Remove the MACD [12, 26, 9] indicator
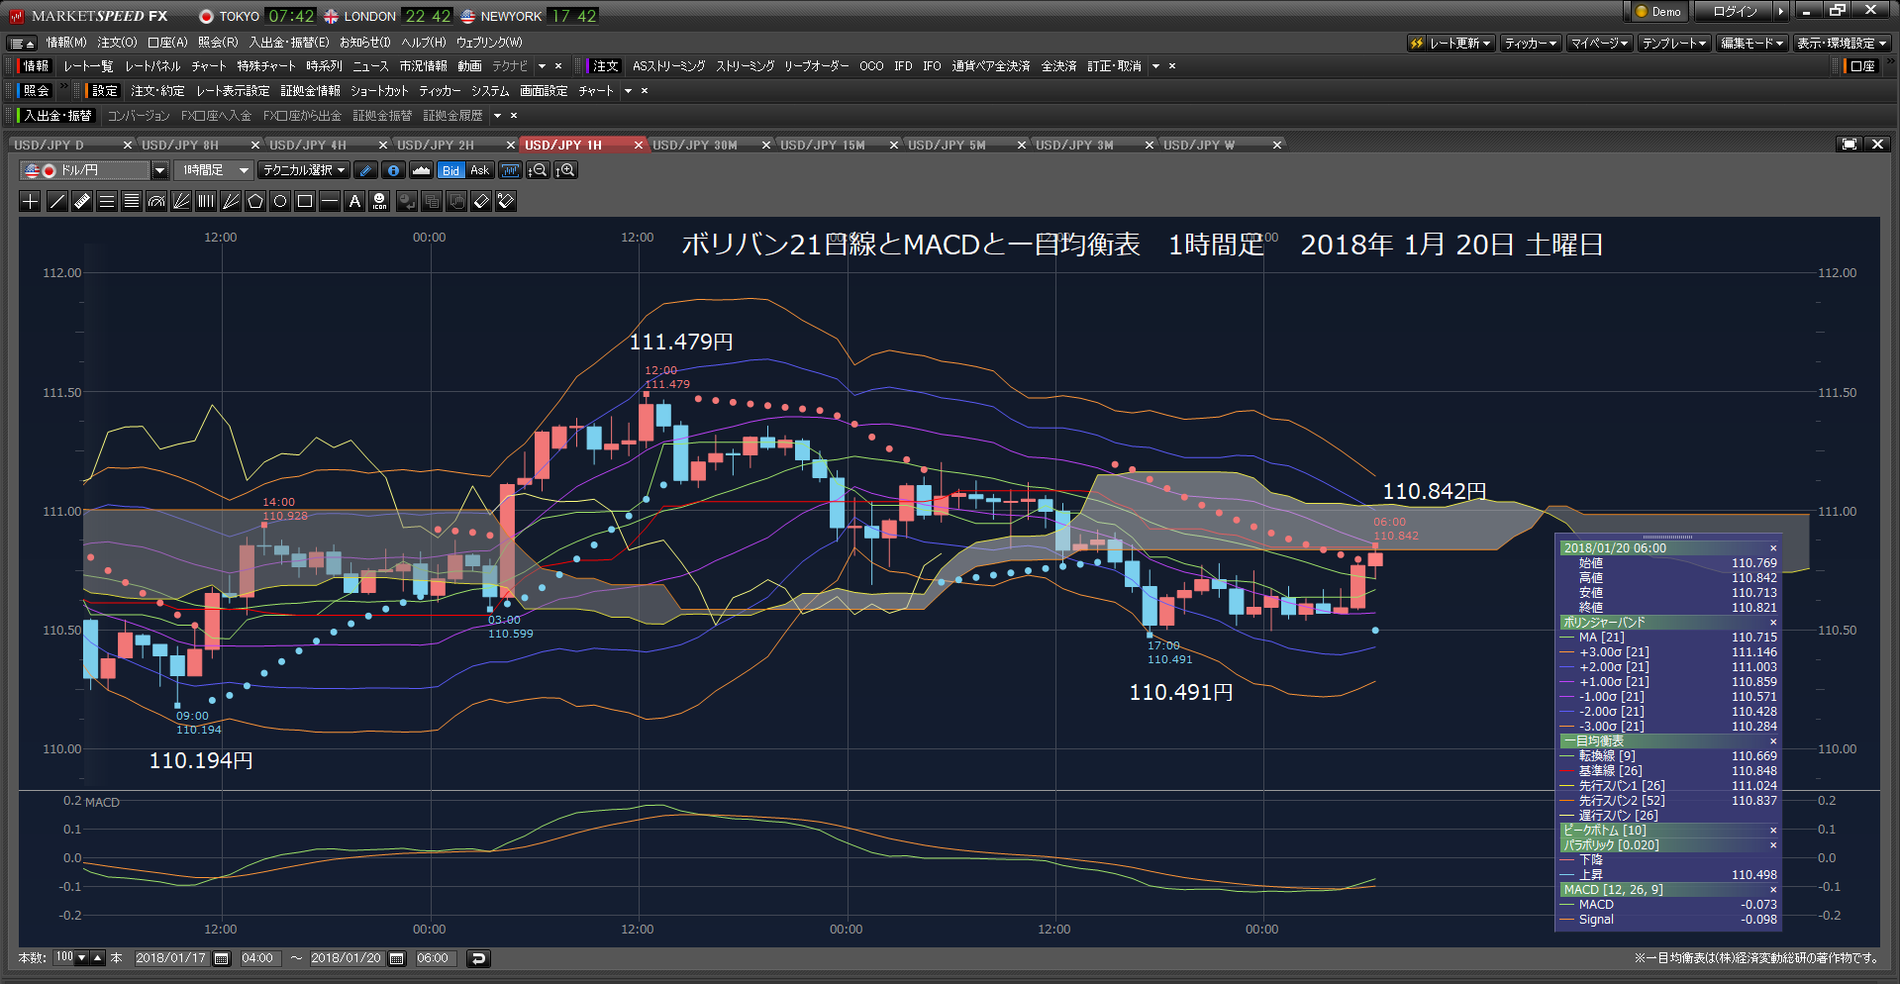Viewport: 1900px width, 984px height. coord(1773,890)
